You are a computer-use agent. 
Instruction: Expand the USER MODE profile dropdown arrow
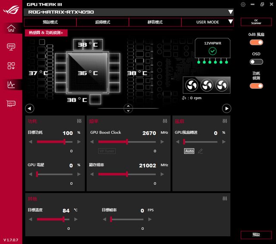click(230, 22)
